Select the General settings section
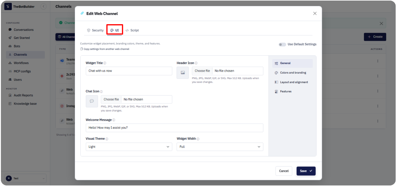The height and width of the screenshot is (186, 414). click(292, 63)
